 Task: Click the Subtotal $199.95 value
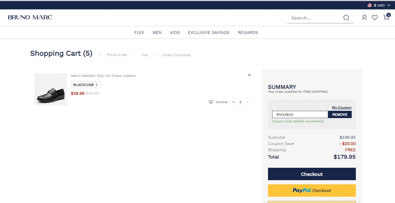click(x=348, y=137)
